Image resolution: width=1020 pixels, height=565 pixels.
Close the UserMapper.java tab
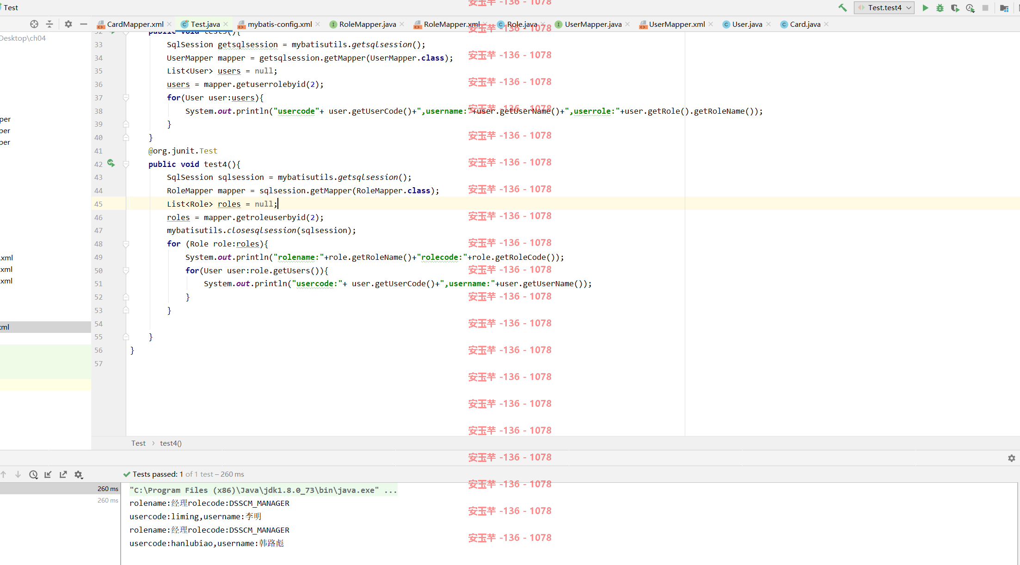pos(627,24)
